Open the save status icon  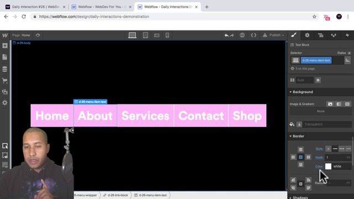(242, 35)
